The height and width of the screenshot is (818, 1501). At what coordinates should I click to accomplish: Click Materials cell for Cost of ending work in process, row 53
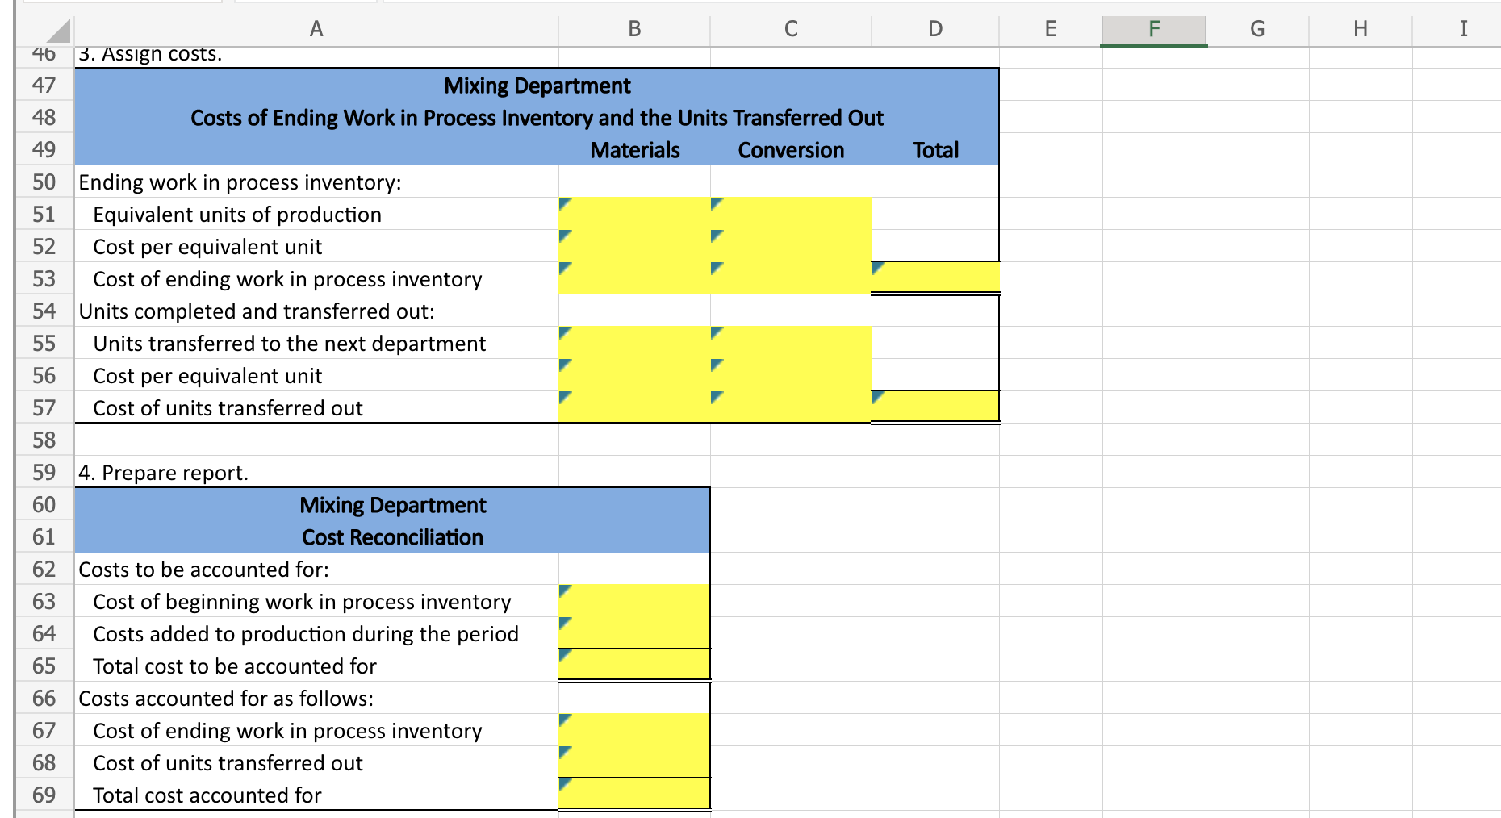(x=634, y=278)
